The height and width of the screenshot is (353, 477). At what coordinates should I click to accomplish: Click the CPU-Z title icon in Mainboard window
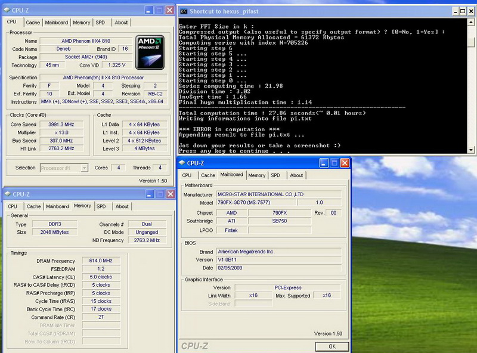(x=182, y=163)
